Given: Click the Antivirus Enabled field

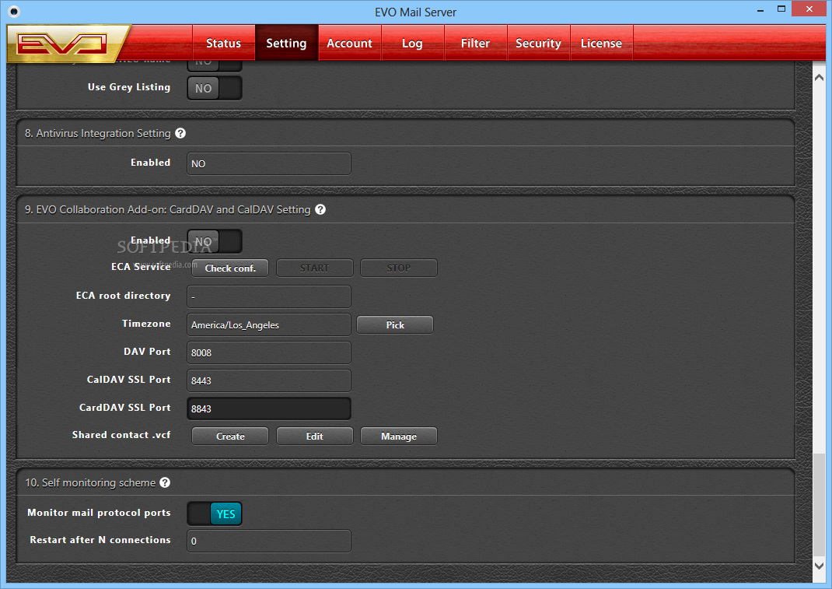Looking at the screenshot, I should click(269, 163).
